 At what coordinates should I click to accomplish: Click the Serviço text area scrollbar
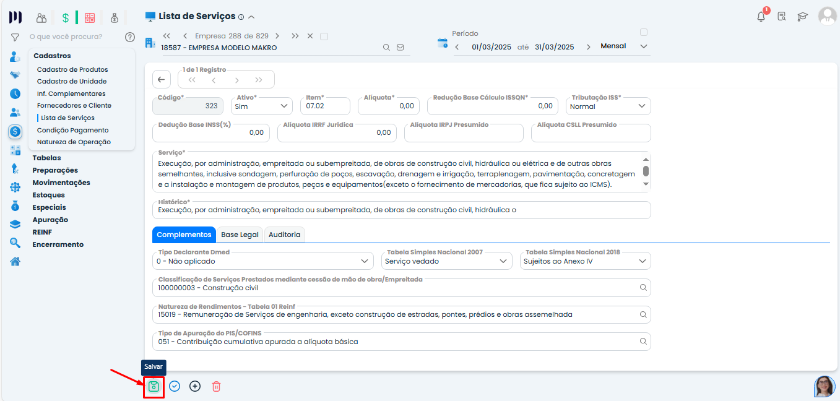click(x=646, y=171)
